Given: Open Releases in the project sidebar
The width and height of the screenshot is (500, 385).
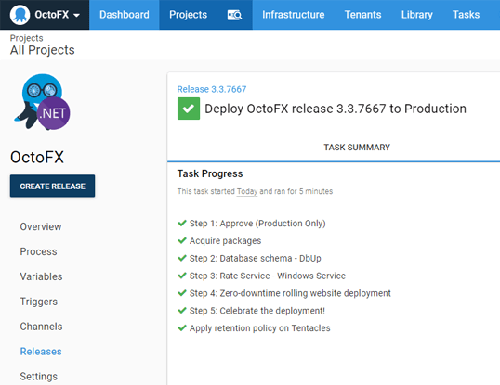Looking at the screenshot, I should click(x=41, y=352).
